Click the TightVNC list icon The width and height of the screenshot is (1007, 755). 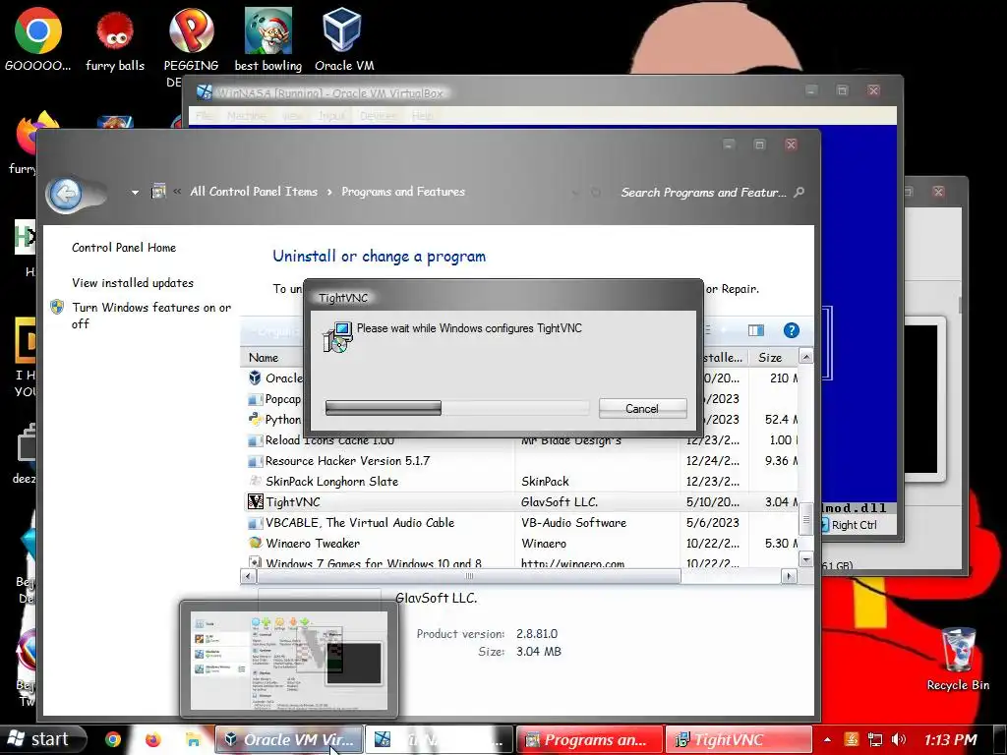pyautogui.click(x=256, y=501)
